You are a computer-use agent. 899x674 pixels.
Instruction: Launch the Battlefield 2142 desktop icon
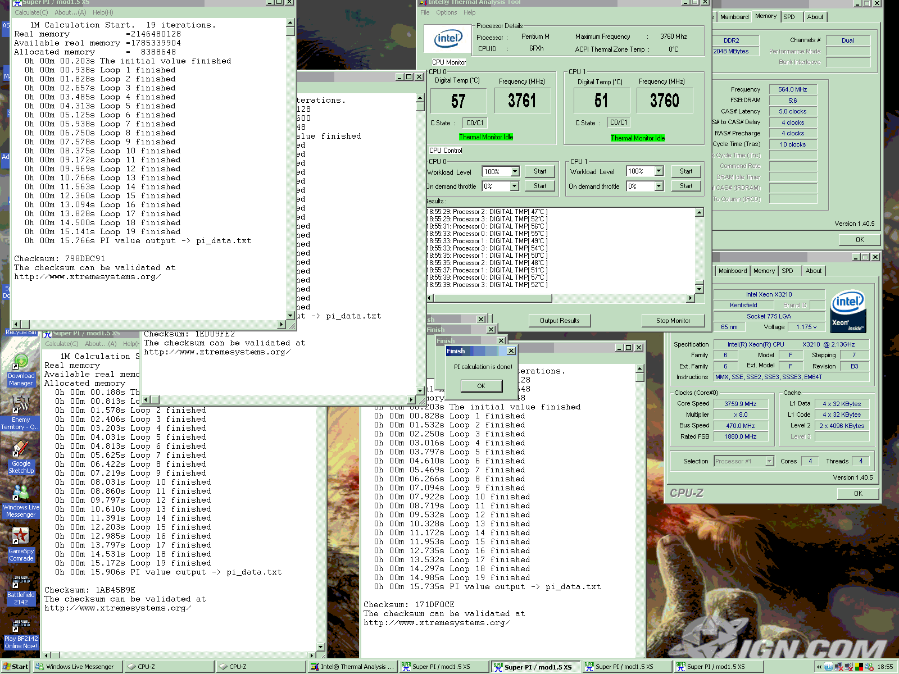[x=21, y=589]
